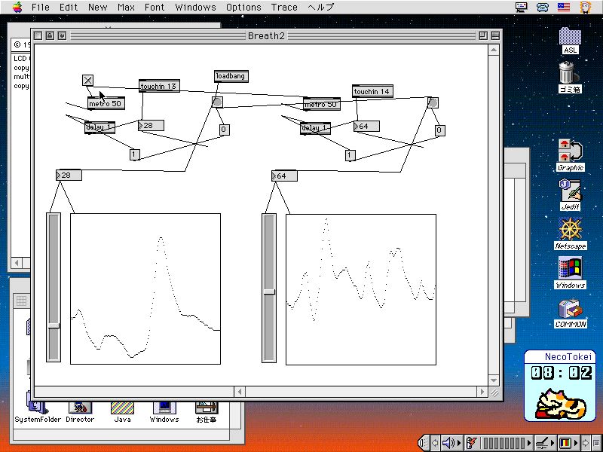Screen dimensions: 603x452
Task: Toggle the X toggle box in patch
Action: pos(87,81)
